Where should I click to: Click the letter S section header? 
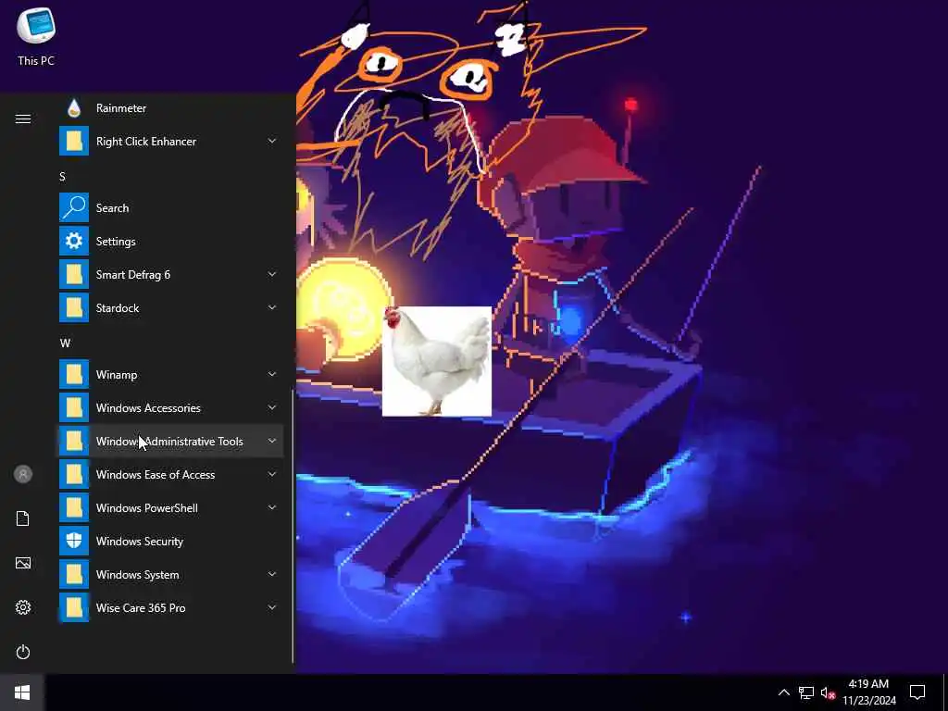(x=62, y=177)
